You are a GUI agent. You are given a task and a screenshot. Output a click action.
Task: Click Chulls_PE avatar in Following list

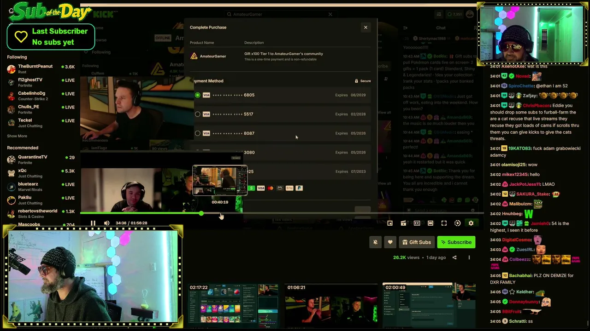(11, 109)
